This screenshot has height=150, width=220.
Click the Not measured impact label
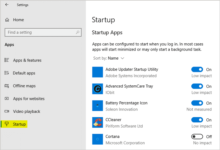199,110
